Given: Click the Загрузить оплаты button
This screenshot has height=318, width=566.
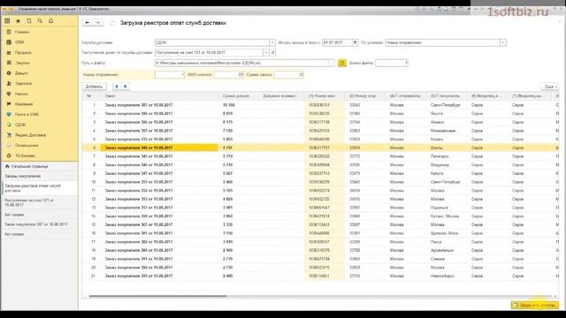Looking at the screenshot, I should [535, 305].
